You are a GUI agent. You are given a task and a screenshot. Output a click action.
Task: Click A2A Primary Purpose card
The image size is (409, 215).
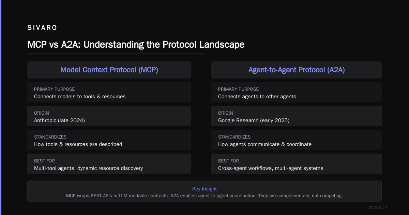[x=297, y=92]
